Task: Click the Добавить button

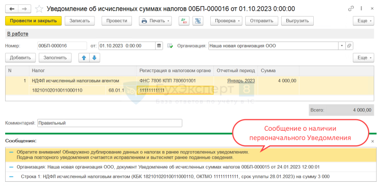Action: pyautogui.click(x=20, y=58)
